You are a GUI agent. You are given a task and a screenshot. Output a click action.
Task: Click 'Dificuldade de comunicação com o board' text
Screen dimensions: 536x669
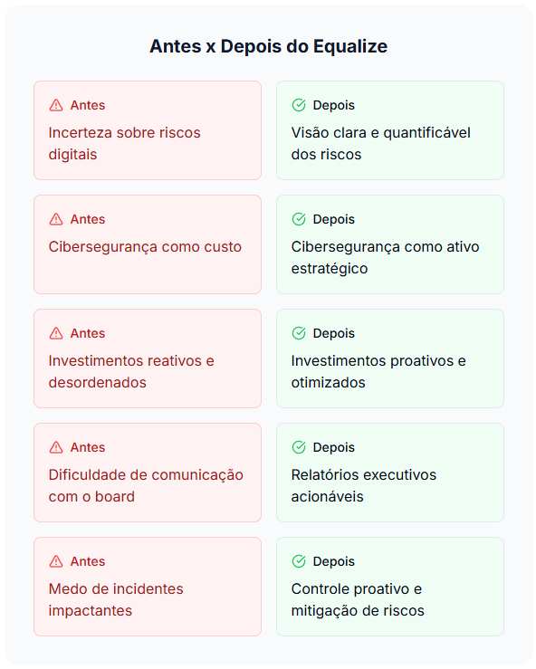(x=146, y=485)
